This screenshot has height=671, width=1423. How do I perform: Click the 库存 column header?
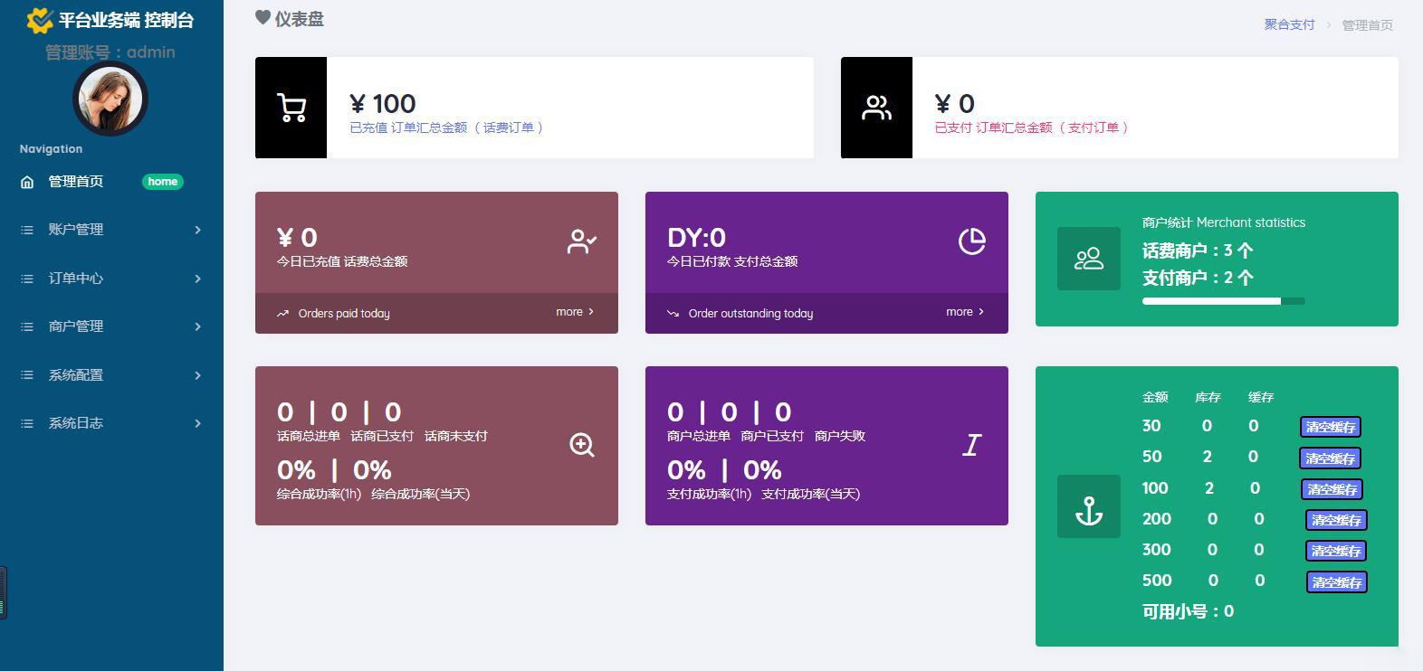1208,397
